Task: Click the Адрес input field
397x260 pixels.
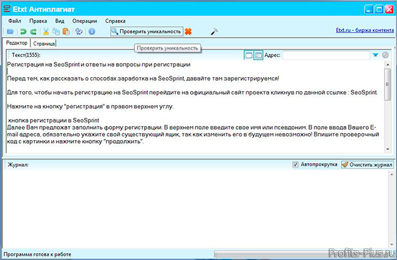Action: 326,55
